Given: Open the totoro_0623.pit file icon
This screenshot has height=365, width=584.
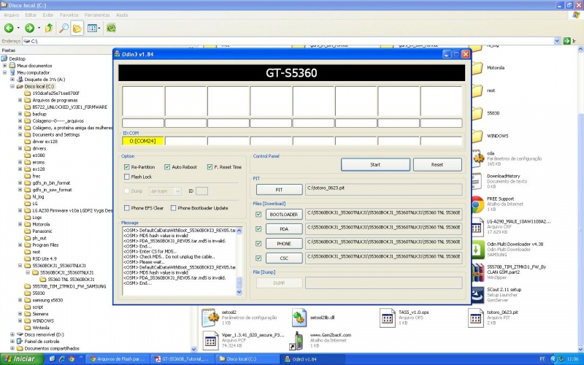Looking at the screenshot, I should (476, 318).
